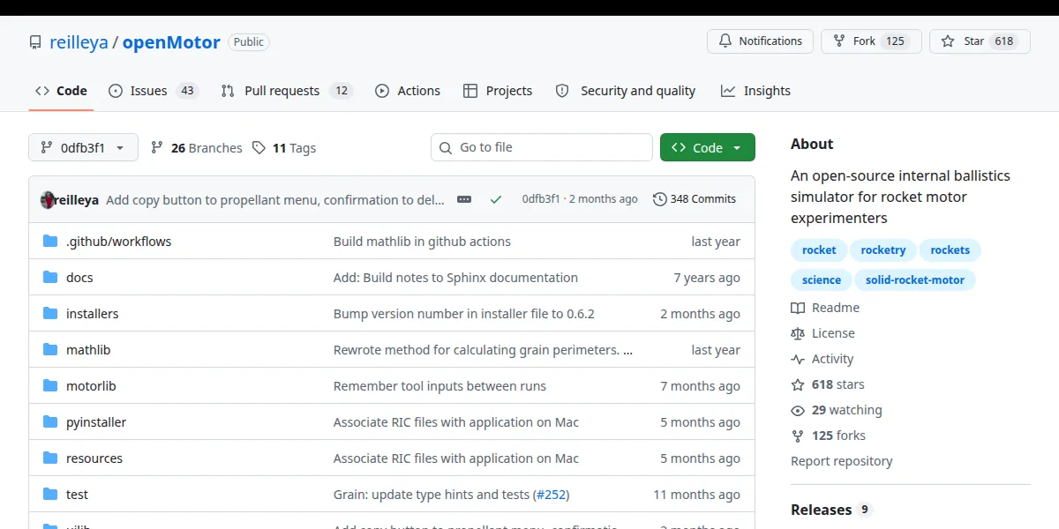View the 26 Branches link
The image size is (1059, 529).
pos(196,148)
